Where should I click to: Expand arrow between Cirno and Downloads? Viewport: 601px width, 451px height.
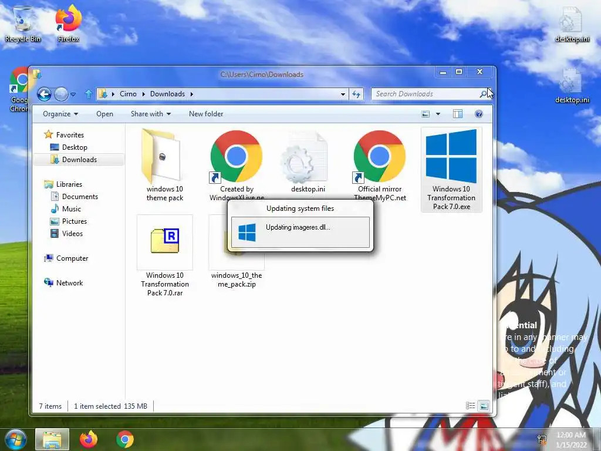coord(143,95)
